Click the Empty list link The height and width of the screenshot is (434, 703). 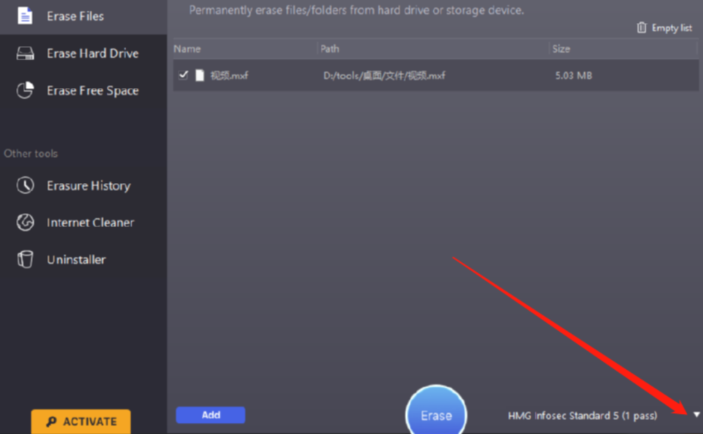pos(672,28)
